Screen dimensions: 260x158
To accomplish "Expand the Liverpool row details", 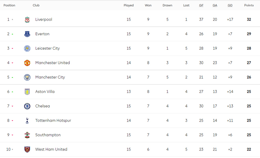I will coord(130,19).
